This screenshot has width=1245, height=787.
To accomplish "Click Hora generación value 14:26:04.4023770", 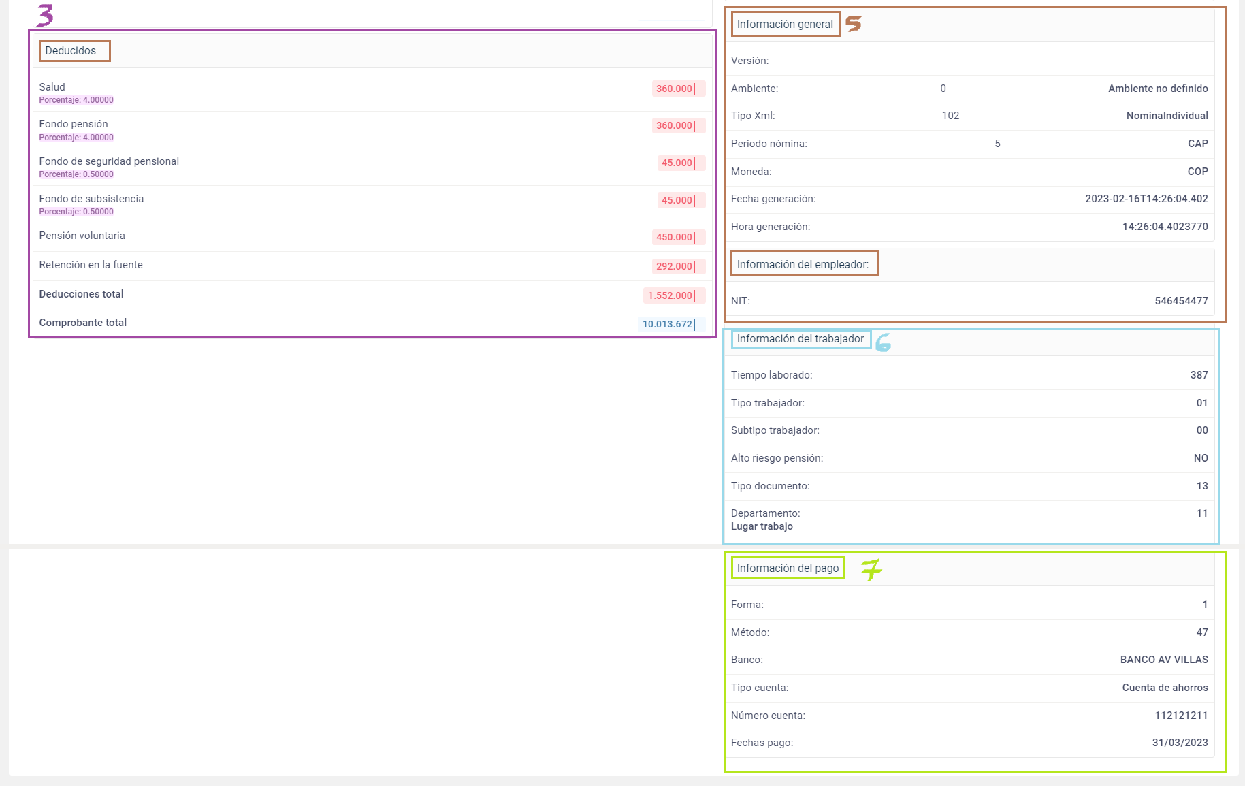I will click(1165, 227).
